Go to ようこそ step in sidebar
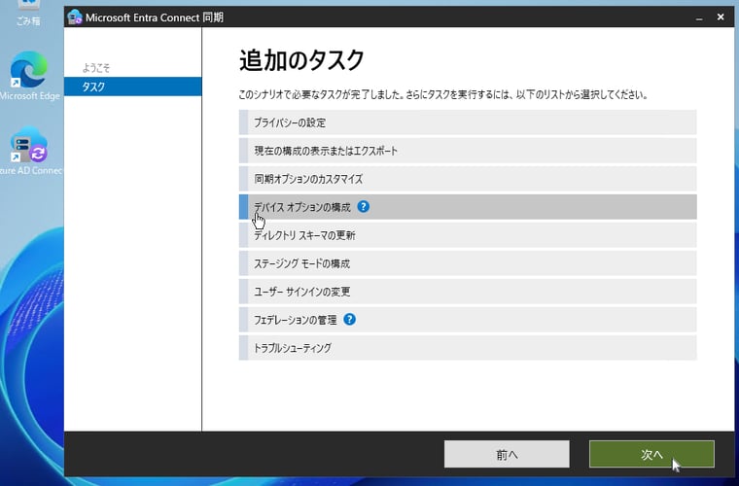This screenshot has width=739, height=486. [96, 68]
